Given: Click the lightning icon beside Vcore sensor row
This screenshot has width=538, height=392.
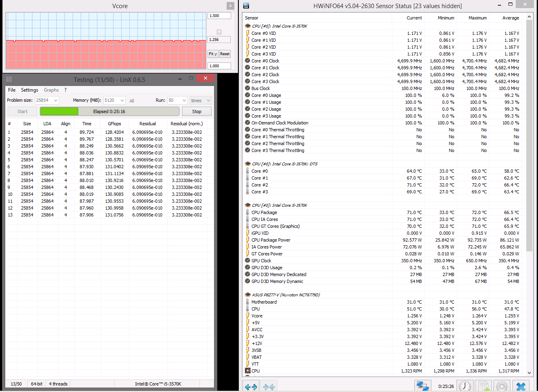Looking at the screenshot, I should point(248,316).
